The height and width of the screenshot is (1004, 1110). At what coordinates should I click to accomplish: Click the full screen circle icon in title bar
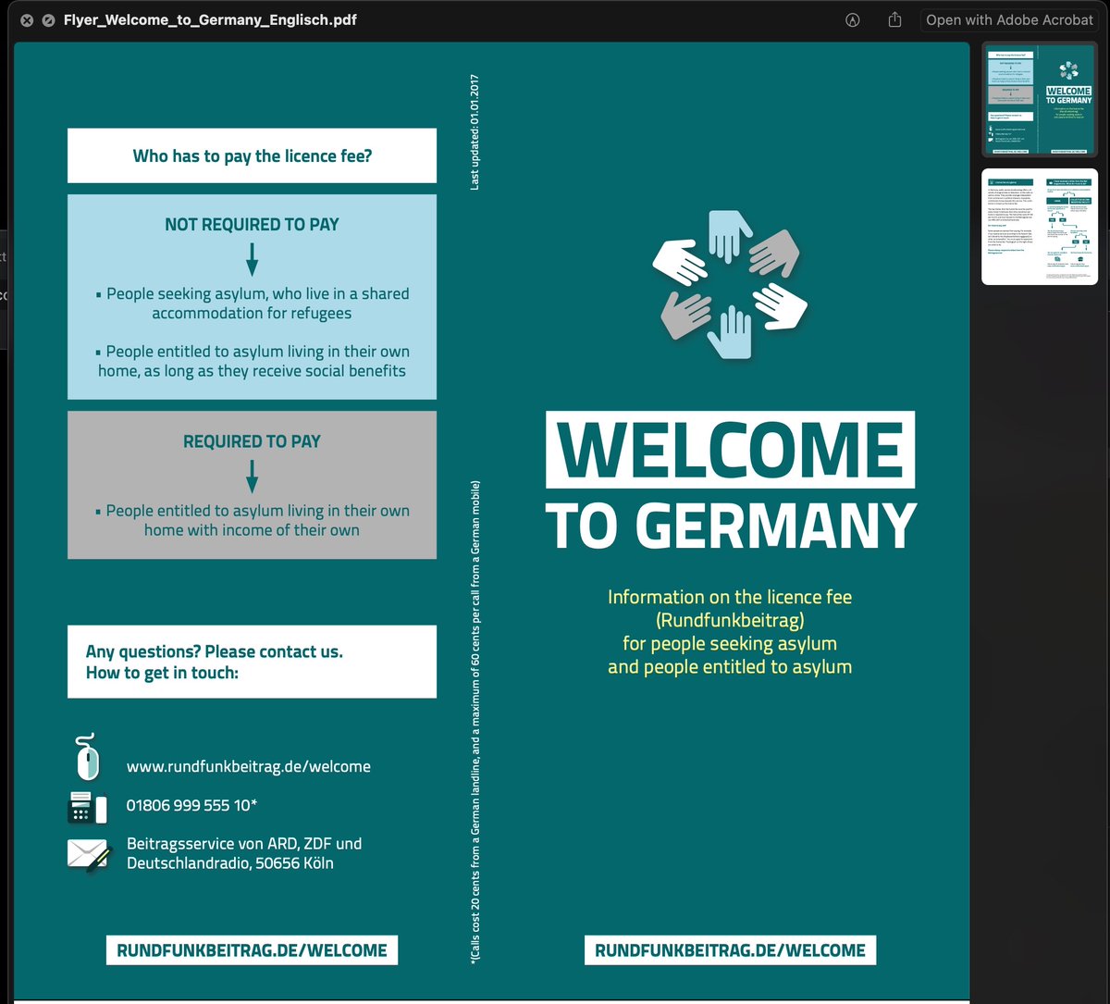(x=47, y=19)
